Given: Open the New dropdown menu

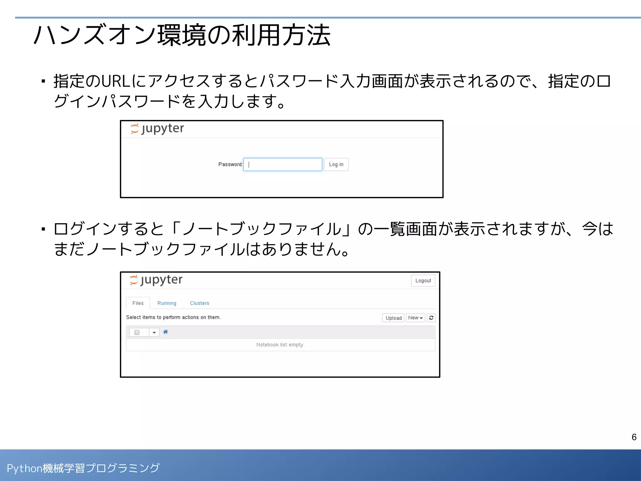Looking at the screenshot, I should (x=415, y=318).
